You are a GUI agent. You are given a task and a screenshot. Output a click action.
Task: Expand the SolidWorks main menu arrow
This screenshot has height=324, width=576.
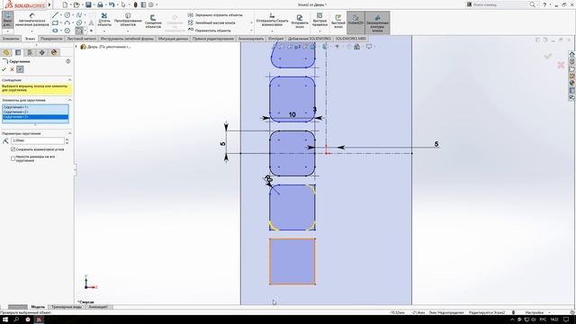point(49,4)
